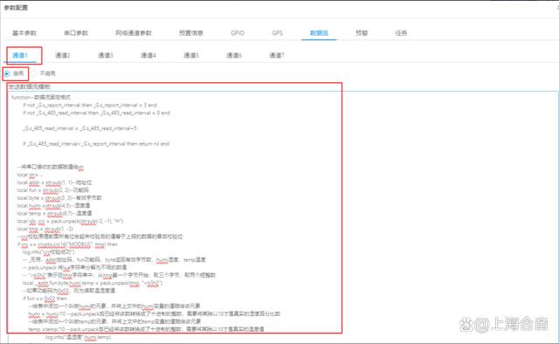Select the 数据流 tab
The height and width of the screenshot is (344, 559).
pyautogui.click(x=319, y=33)
